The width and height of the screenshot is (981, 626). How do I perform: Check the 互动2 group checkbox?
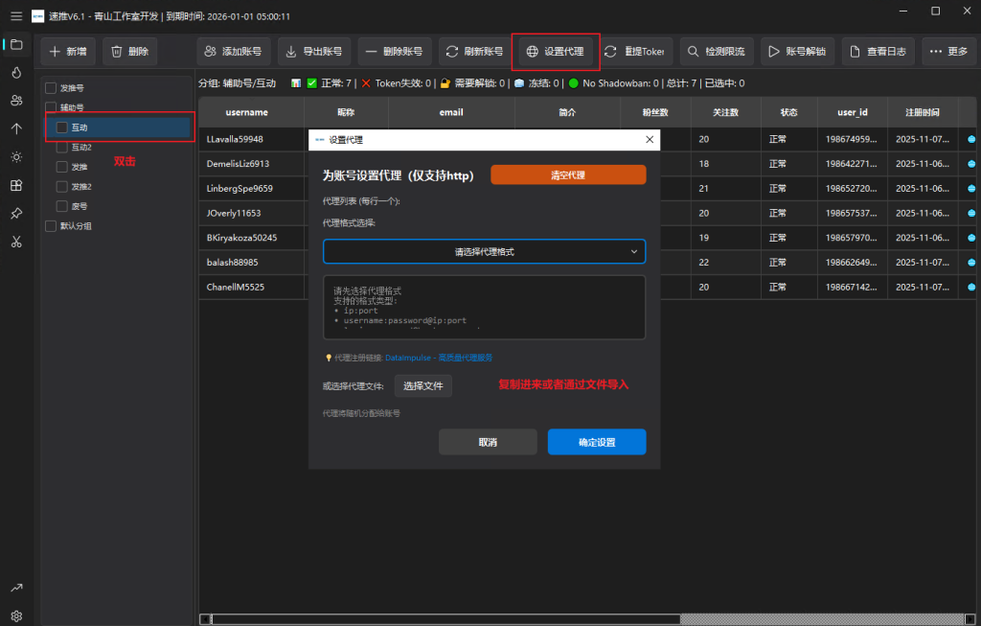[62, 148]
